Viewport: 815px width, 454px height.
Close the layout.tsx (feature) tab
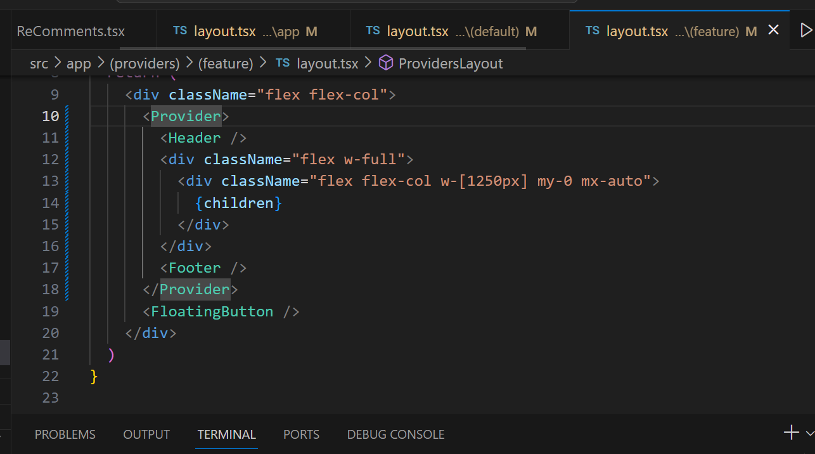(x=773, y=30)
